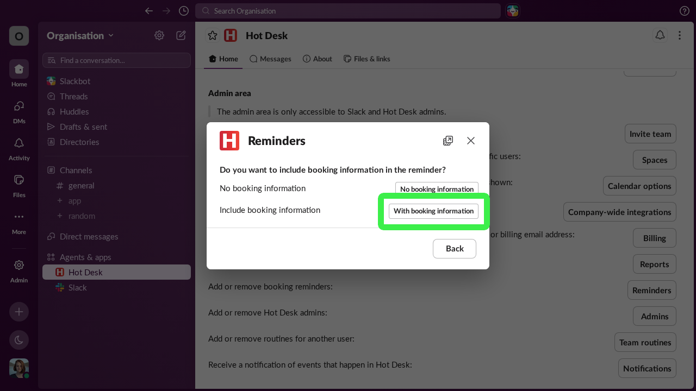The width and height of the screenshot is (696, 391).
Task: Open the app channel entry
Action: tap(116, 200)
